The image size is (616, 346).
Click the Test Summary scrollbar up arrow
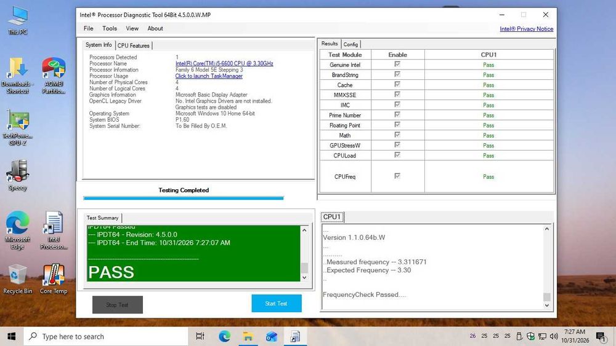tap(304, 230)
